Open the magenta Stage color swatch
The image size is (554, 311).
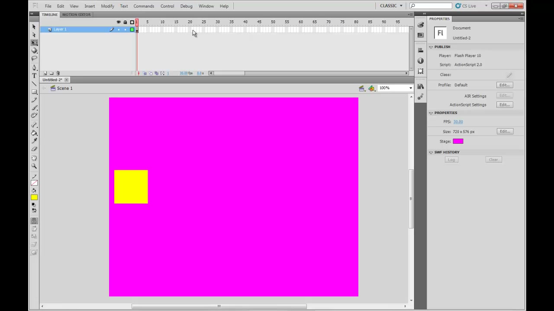tap(458, 141)
